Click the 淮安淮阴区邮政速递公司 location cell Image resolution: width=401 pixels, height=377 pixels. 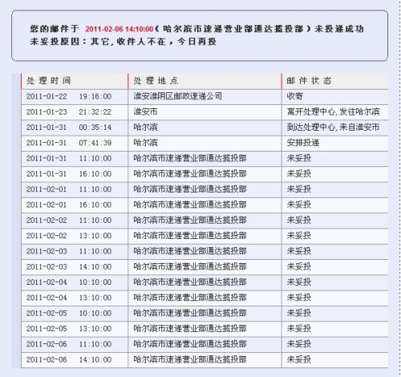click(x=178, y=96)
